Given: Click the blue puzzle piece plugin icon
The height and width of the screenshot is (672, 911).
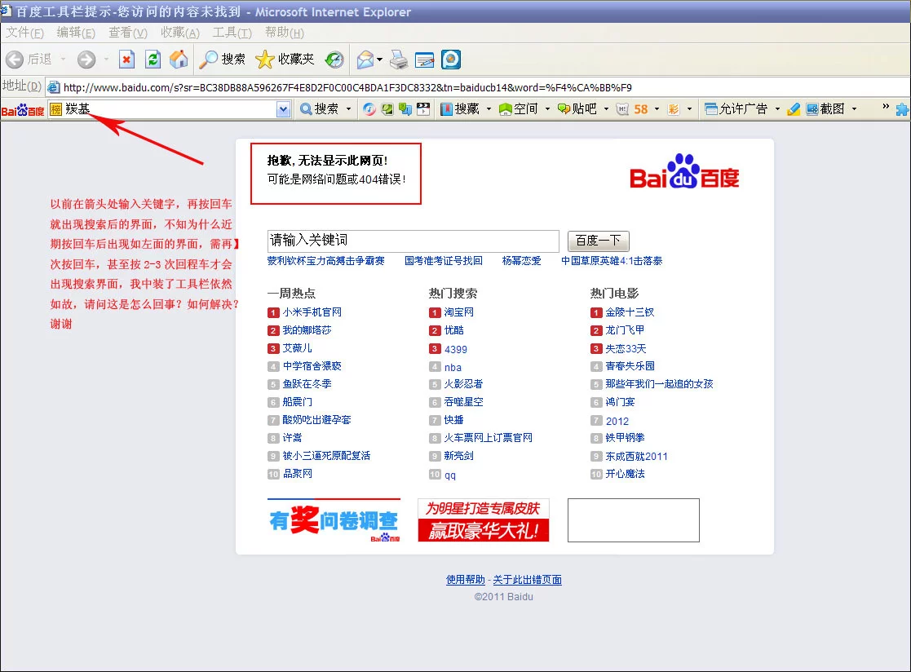Looking at the screenshot, I should (902, 109).
